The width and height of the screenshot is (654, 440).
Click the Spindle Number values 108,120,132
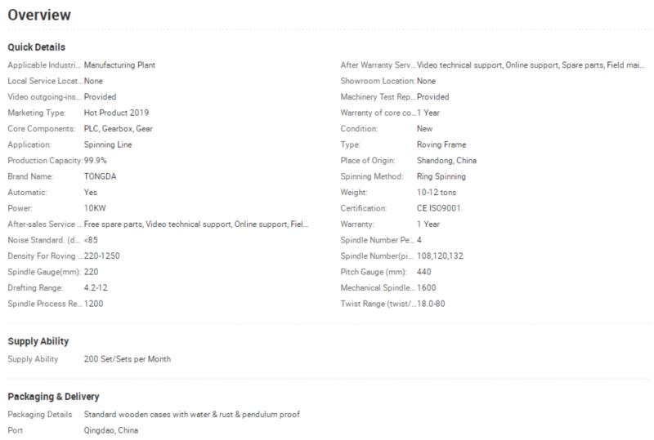click(440, 256)
